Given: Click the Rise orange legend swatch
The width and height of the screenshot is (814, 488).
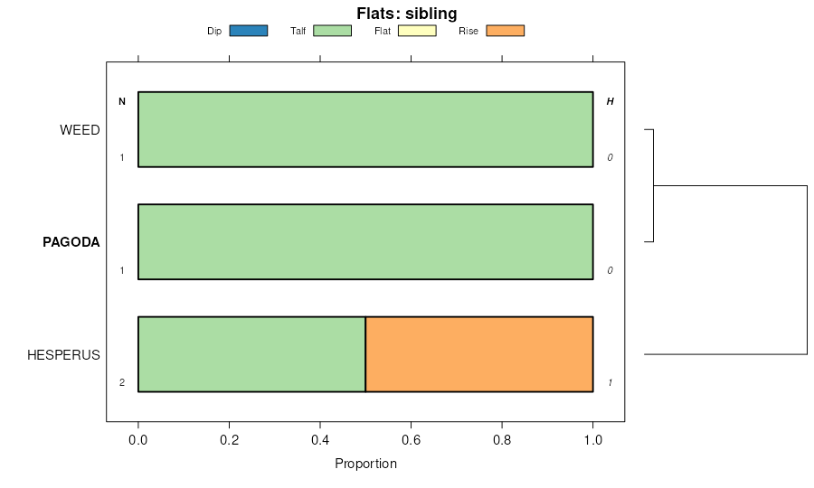Looking at the screenshot, I should (505, 31).
